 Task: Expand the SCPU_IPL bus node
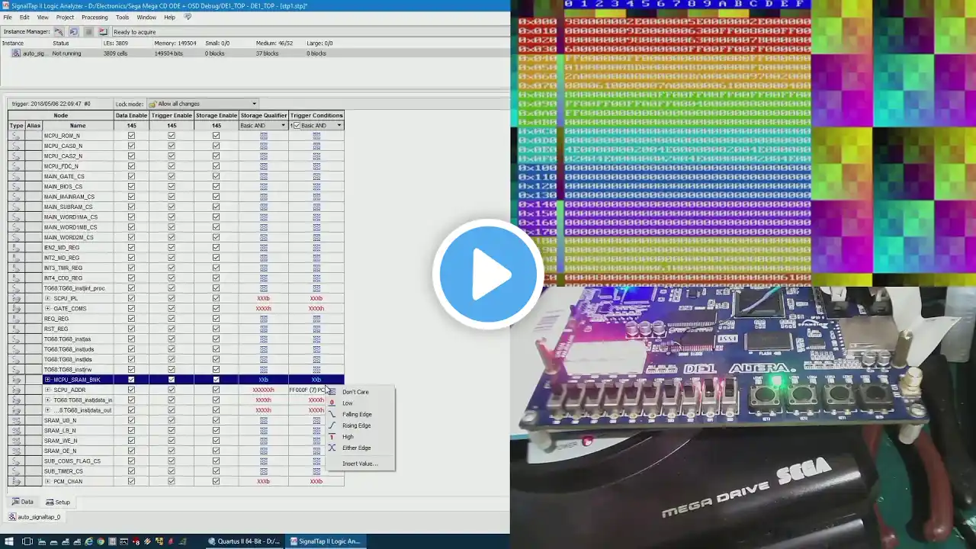47,298
